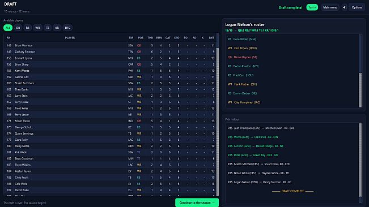Select player Stuart Summers row
The image size is (369, 207).
[109, 83]
